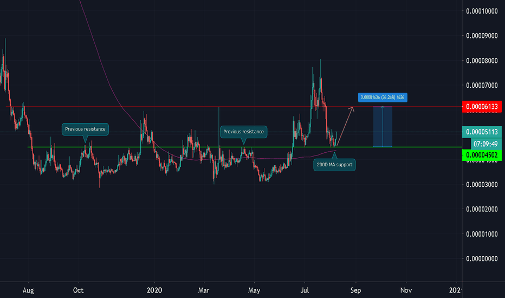Click the May label on time axis
This screenshot has width=505, height=298.
point(254,290)
